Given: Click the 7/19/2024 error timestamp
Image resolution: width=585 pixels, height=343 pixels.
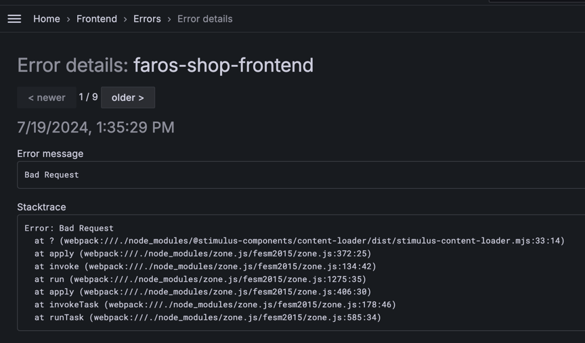Looking at the screenshot, I should [95, 127].
